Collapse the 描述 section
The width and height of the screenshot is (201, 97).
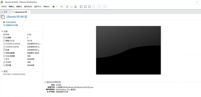coord(2,71)
